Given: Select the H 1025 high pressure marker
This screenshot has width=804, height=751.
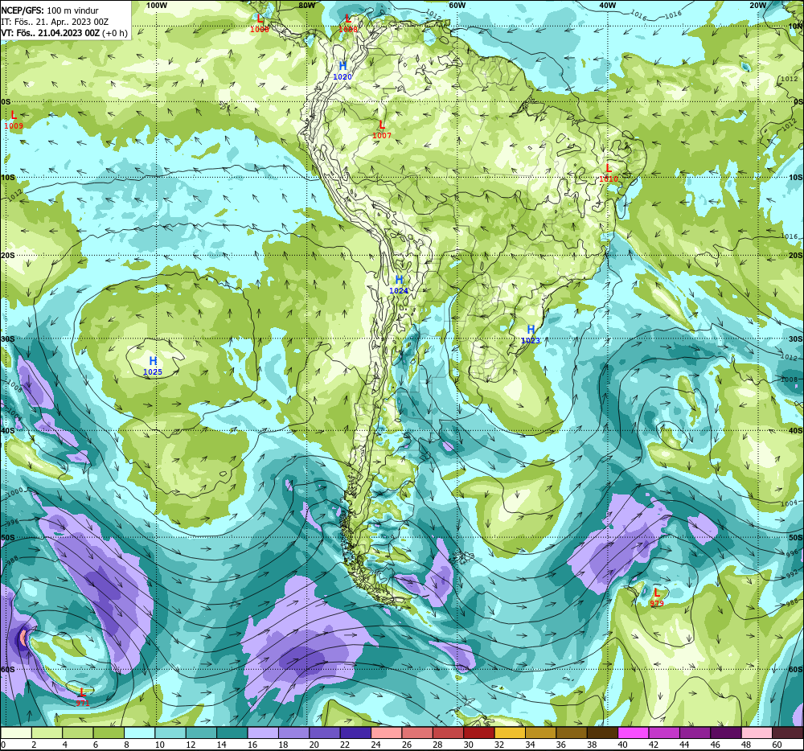Looking at the screenshot, I should coord(153,366).
